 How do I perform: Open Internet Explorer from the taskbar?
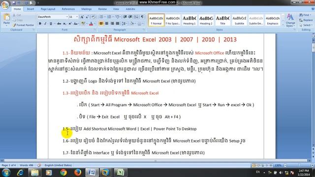(x=20, y=173)
